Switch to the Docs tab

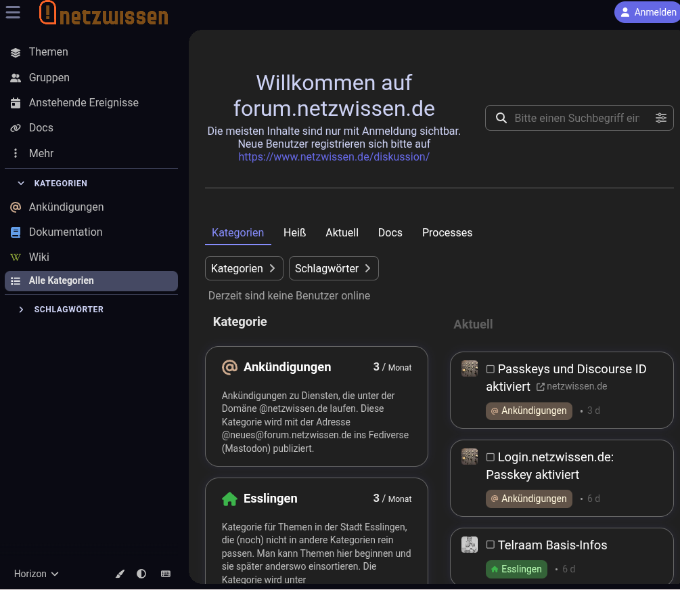coord(390,233)
